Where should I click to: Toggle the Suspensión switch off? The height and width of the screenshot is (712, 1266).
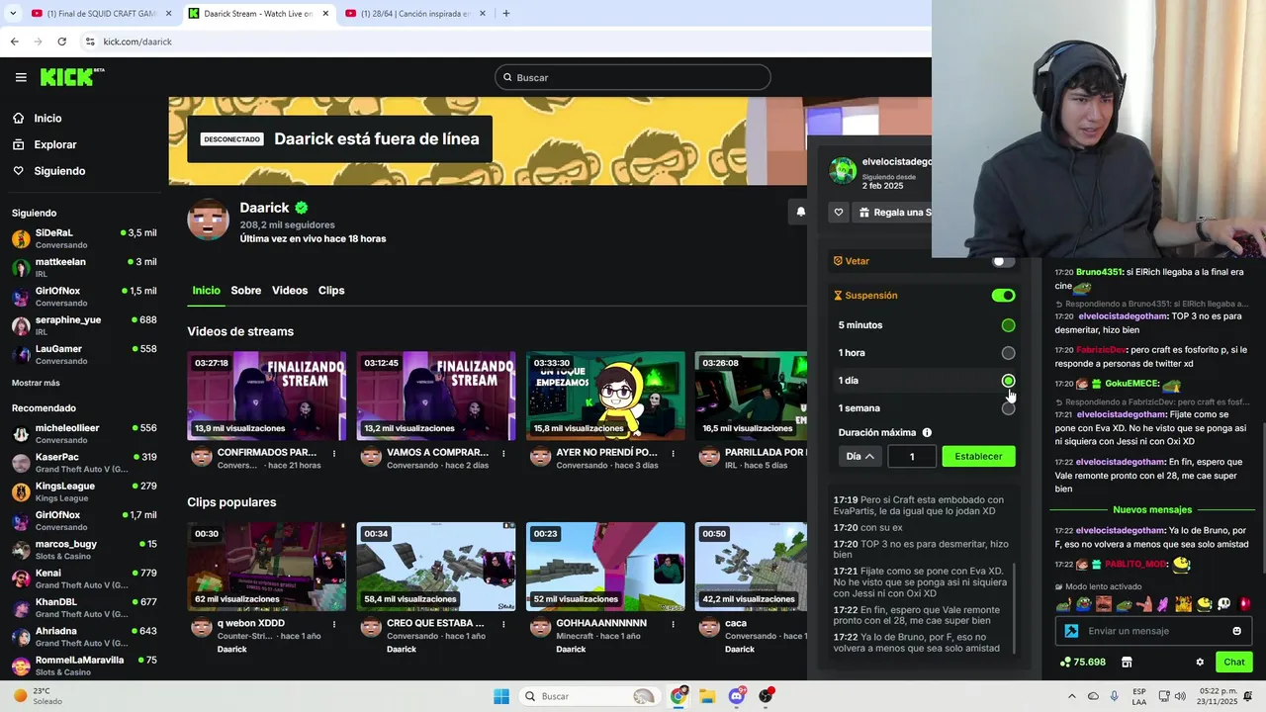coord(1003,296)
